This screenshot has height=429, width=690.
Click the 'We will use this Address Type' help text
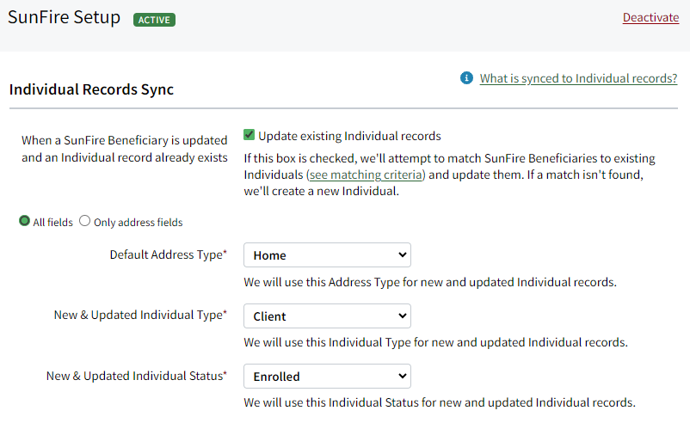point(430,282)
